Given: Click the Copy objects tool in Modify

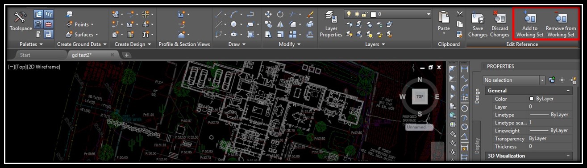Looking at the screenshot, I should coord(268,24).
